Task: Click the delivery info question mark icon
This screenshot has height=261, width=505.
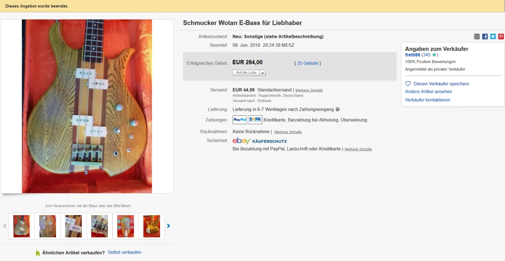Action: [x=338, y=109]
